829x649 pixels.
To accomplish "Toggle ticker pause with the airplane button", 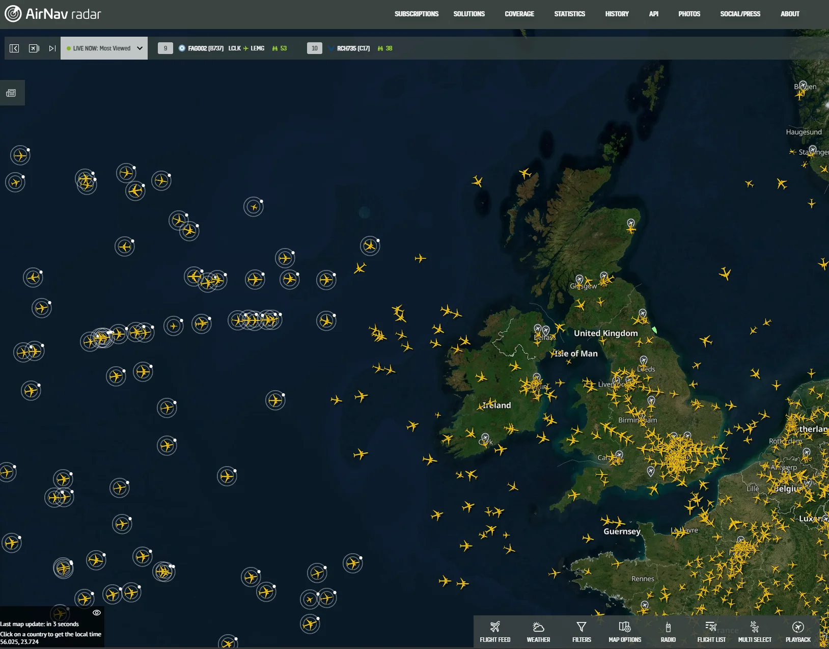I will pyautogui.click(x=34, y=48).
